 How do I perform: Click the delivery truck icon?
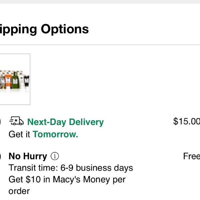pyautogui.click(x=16, y=121)
